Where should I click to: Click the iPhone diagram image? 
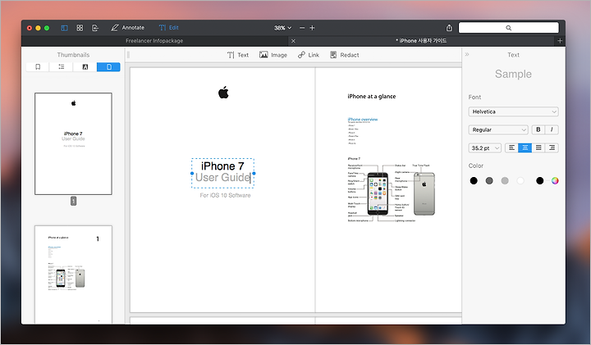[392, 193]
